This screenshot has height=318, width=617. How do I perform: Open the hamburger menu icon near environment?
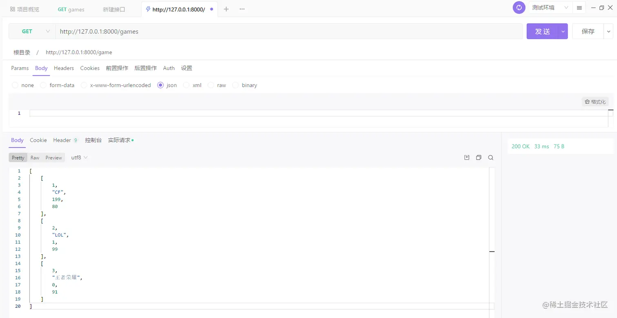pyautogui.click(x=579, y=8)
